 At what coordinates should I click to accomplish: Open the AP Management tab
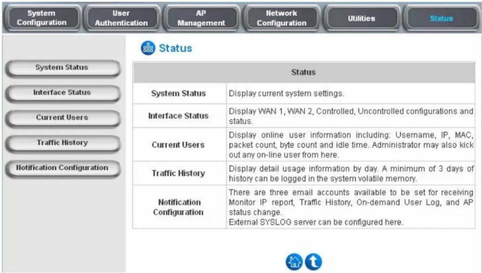pyautogui.click(x=201, y=18)
